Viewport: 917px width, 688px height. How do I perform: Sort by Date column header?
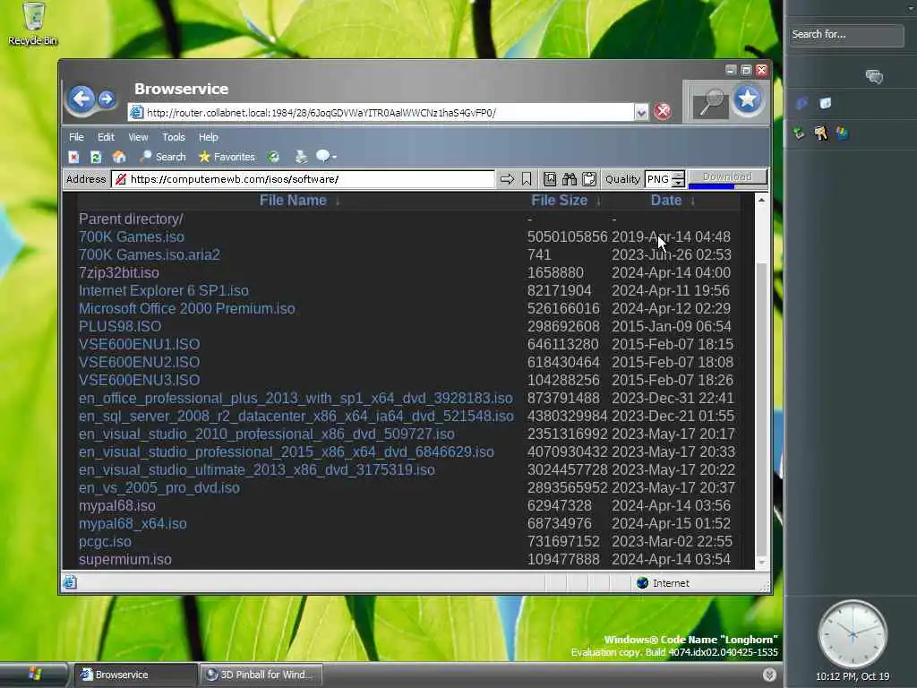666,200
